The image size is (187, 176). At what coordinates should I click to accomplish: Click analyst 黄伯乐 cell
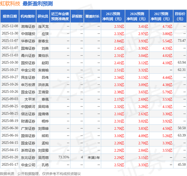pos(43,56)
